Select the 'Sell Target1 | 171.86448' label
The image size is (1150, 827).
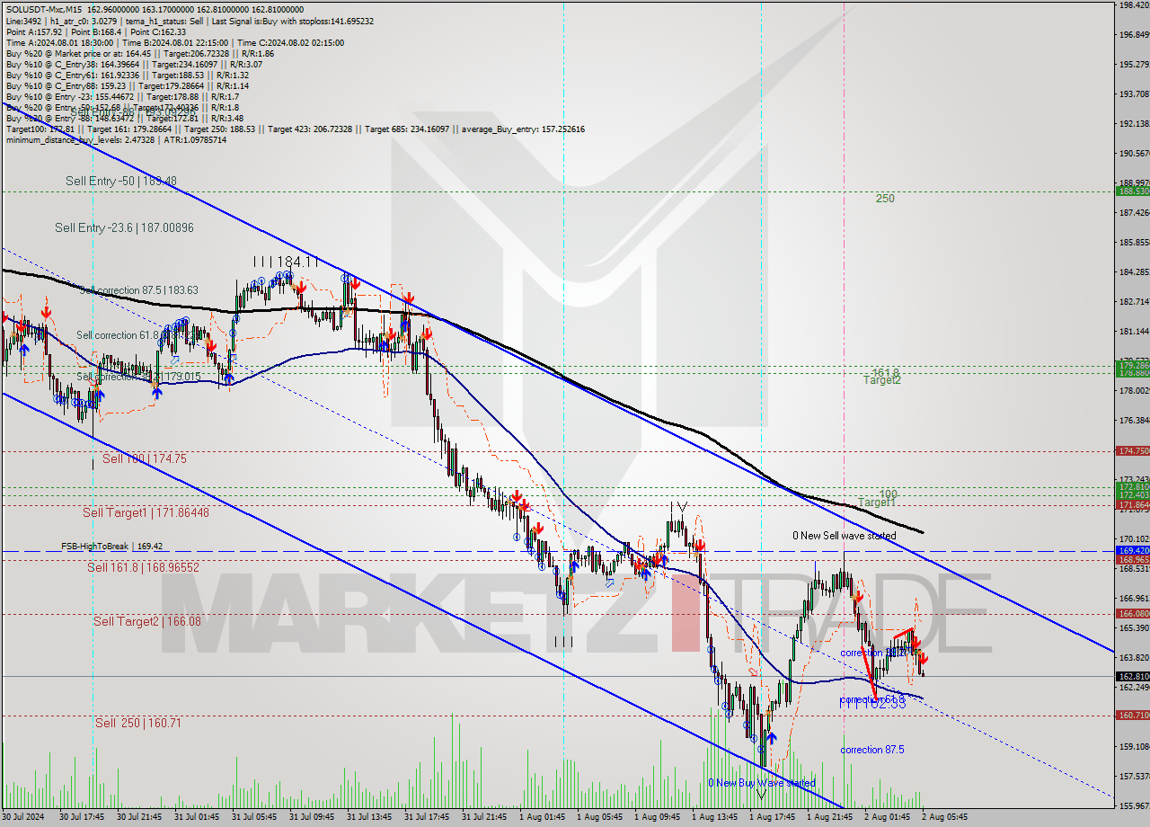tap(146, 512)
